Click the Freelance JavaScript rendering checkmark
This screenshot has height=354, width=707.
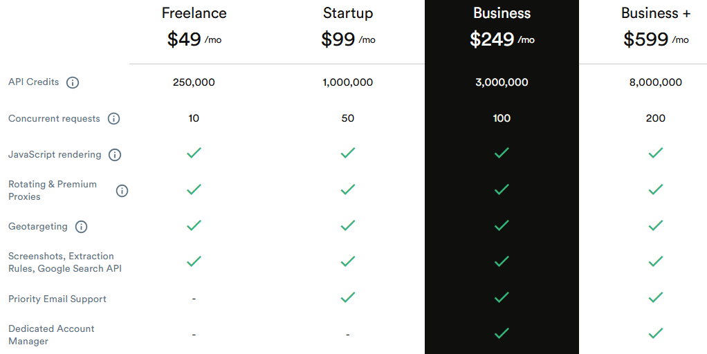(x=194, y=153)
